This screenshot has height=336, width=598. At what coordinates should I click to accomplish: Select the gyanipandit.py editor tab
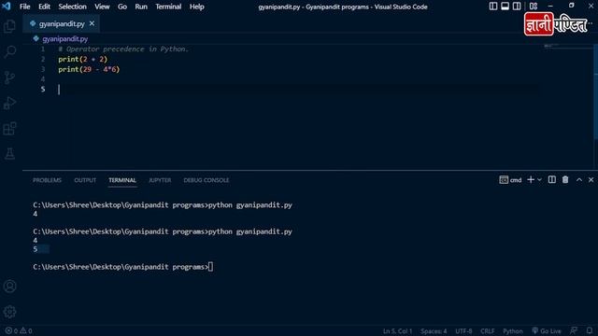pyautogui.click(x=62, y=23)
